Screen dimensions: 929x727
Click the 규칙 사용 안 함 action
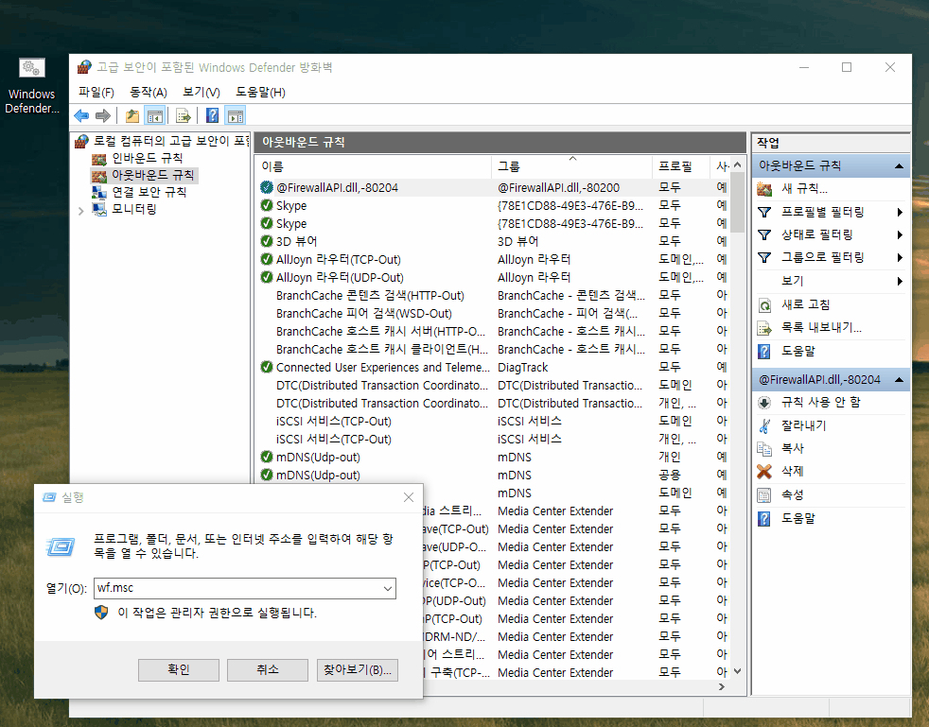click(x=820, y=403)
